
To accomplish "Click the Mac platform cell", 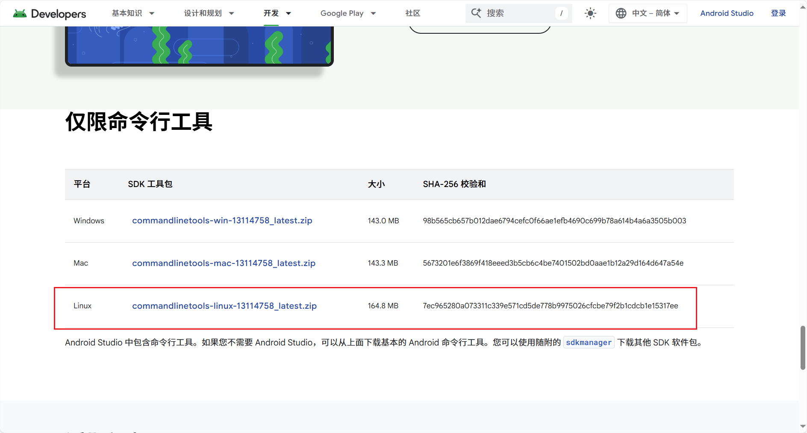I will click(x=81, y=263).
